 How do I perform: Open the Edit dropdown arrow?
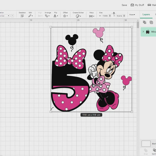(32, 16)
